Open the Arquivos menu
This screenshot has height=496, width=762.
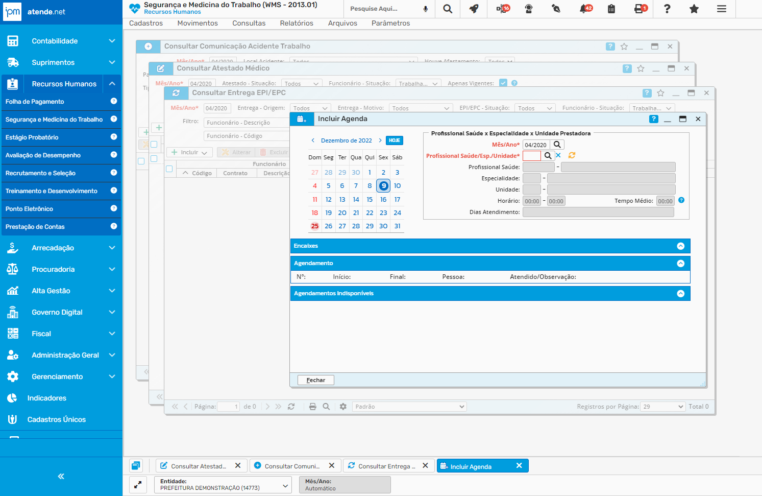[x=343, y=23]
